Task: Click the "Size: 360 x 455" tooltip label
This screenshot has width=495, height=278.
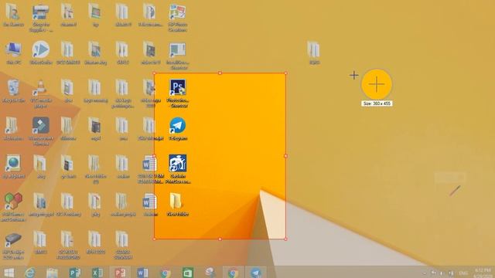Action: tap(377, 103)
